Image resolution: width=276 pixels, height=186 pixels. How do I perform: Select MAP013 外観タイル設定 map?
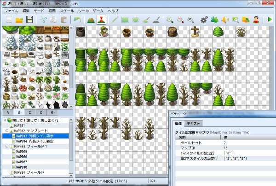click(x=35, y=136)
